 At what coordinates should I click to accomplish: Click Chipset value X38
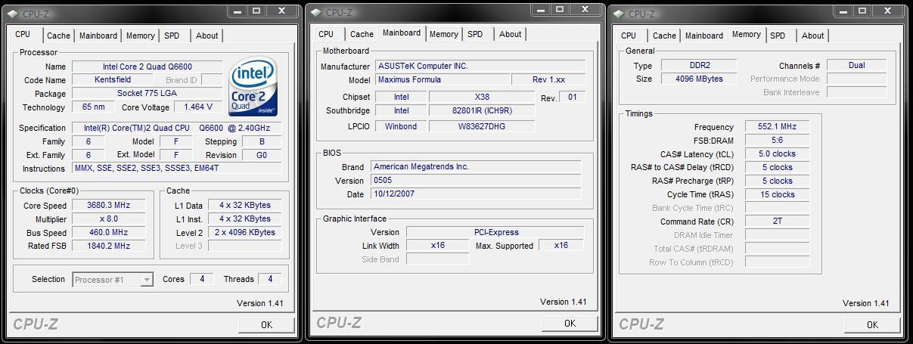[482, 97]
